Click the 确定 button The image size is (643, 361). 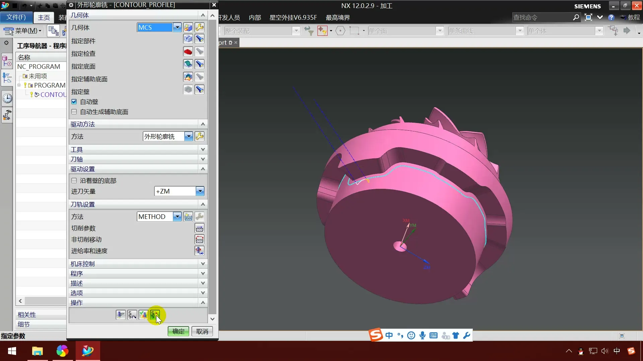tap(178, 331)
